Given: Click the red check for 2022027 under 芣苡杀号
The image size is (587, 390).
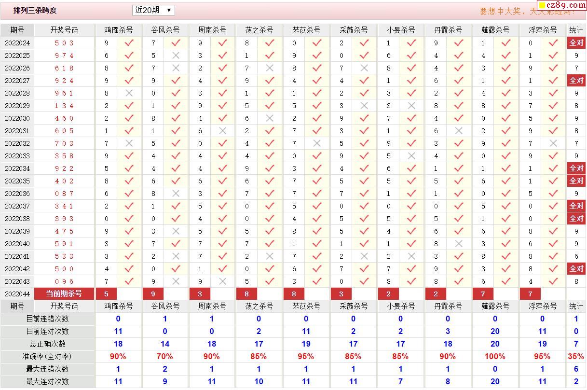Looking at the screenshot, I should coord(317,81).
